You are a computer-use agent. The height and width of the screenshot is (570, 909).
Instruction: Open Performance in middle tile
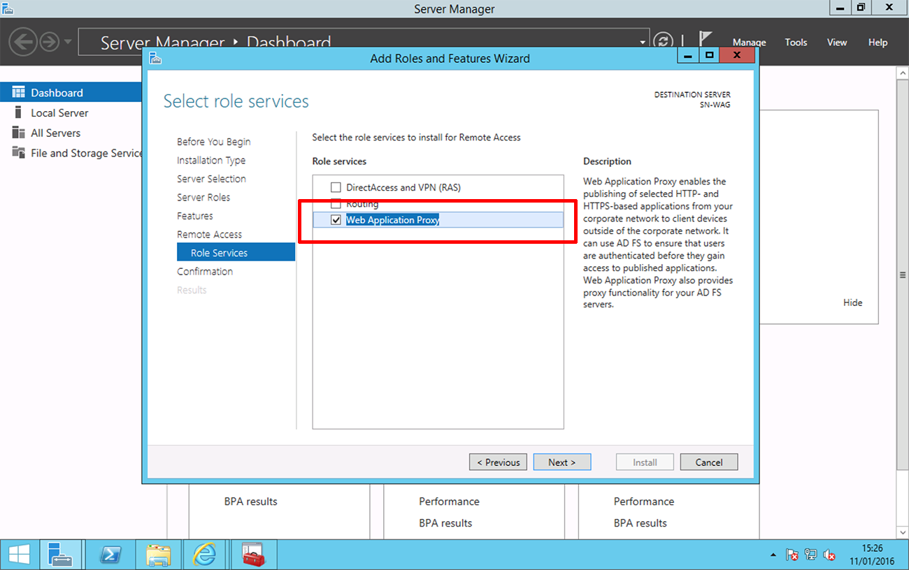tap(449, 502)
